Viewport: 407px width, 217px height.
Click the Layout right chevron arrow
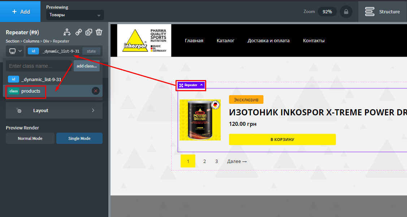point(93,110)
